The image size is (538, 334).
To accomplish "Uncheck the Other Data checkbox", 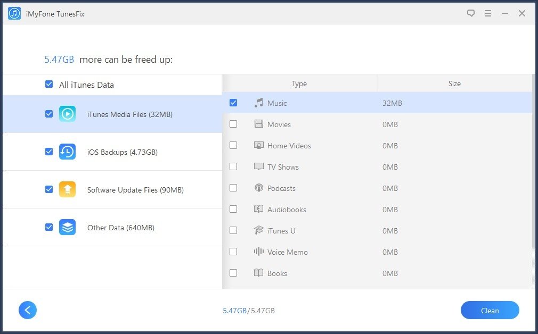I will point(49,227).
